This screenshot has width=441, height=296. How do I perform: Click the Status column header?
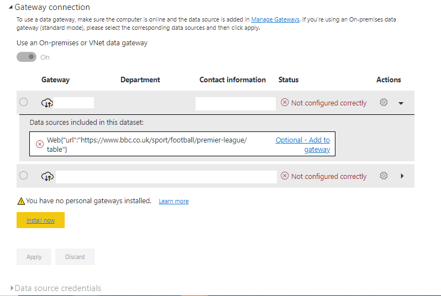coord(288,80)
